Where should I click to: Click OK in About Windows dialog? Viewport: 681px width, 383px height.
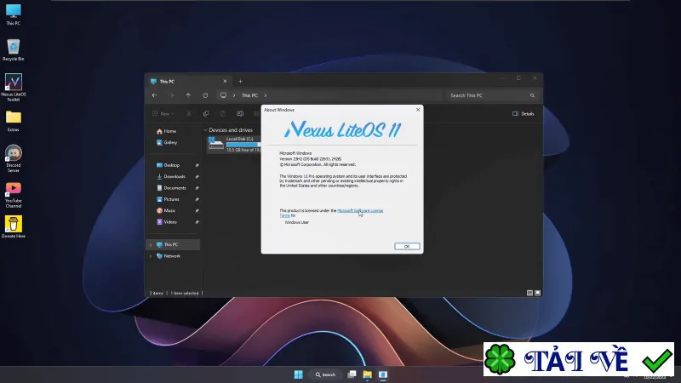(x=407, y=246)
